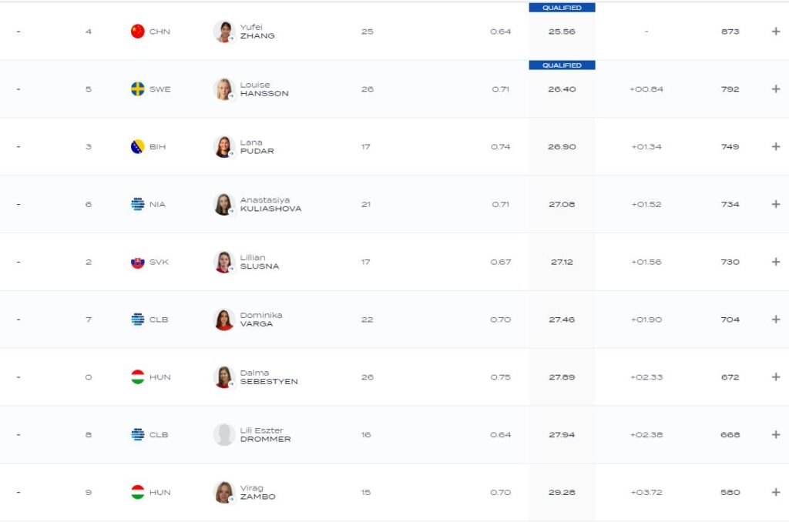Expand Lillian Slusna's result details
This screenshot has width=789, height=522.
point(776,262)
